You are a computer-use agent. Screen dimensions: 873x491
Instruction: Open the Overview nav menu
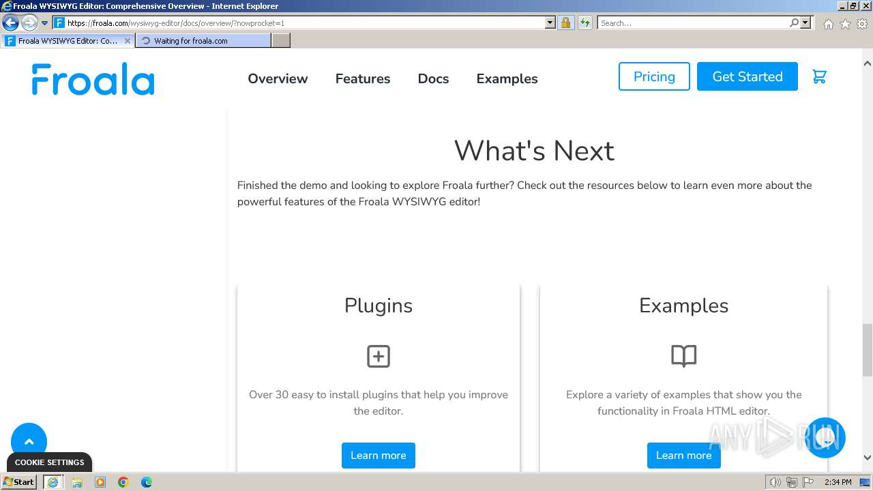[x=278, y=78]
